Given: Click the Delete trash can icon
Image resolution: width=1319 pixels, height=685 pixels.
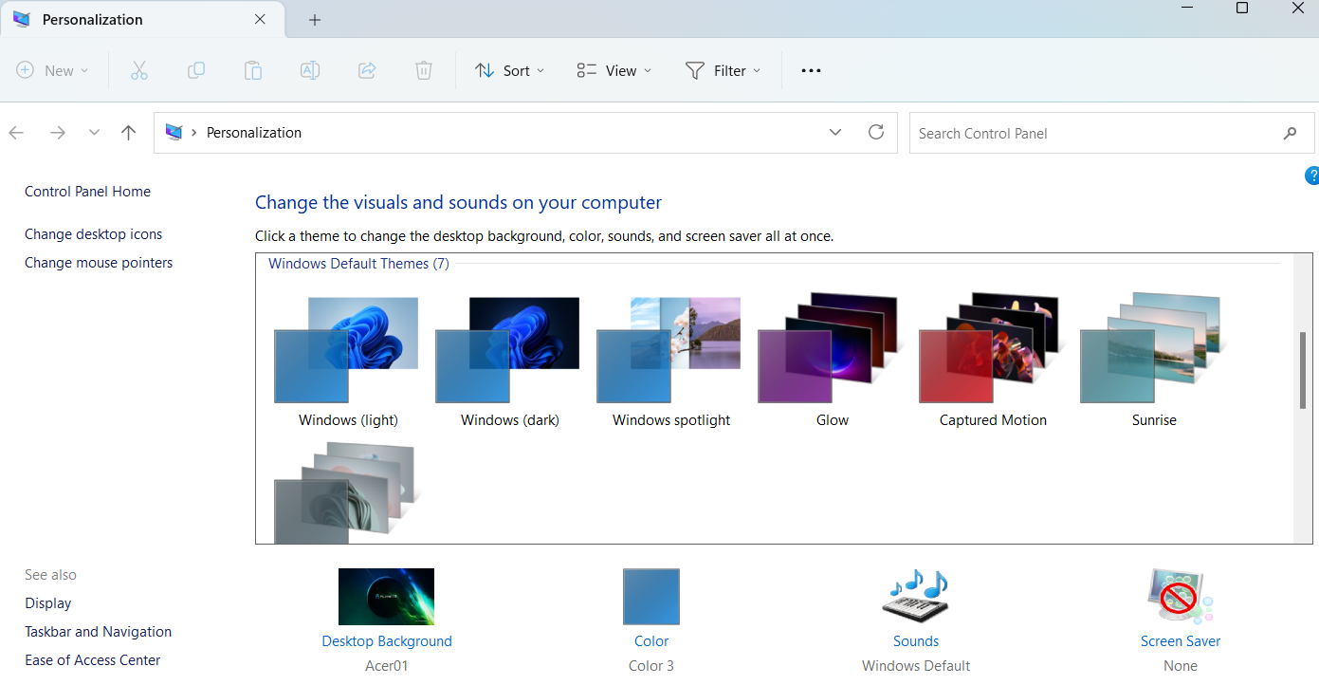Looking at the screenshot, I should point(424,70).
